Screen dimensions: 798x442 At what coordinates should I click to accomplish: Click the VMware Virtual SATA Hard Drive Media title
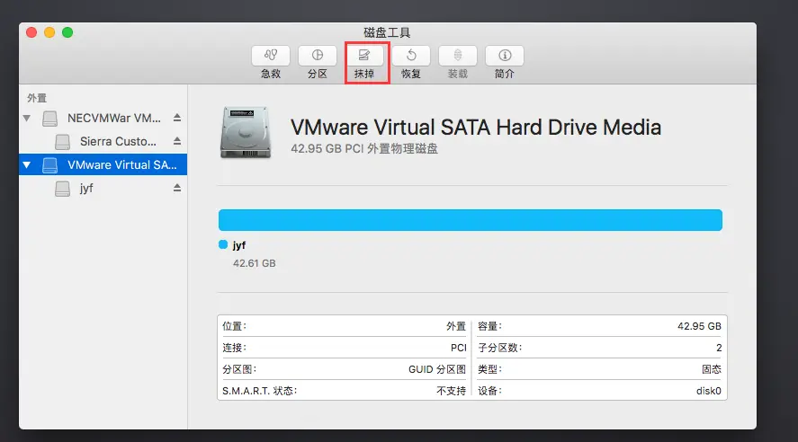(x=476, y=128)
